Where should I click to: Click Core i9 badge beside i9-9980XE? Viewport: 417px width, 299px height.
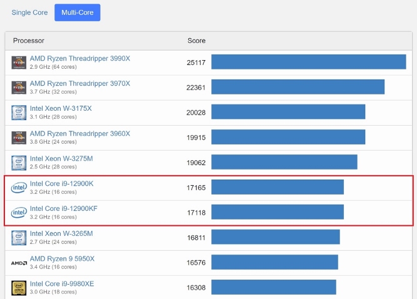pos(19,288)
